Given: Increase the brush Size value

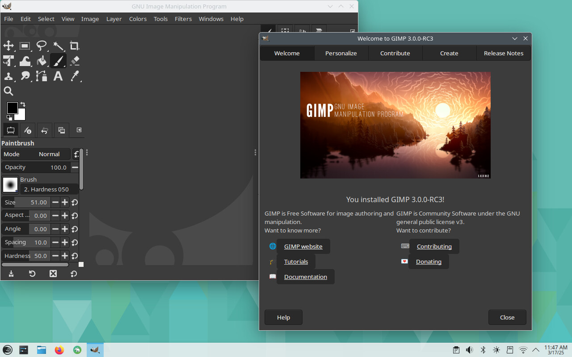Looking at the screenshot, I should (x=65, y=202).
